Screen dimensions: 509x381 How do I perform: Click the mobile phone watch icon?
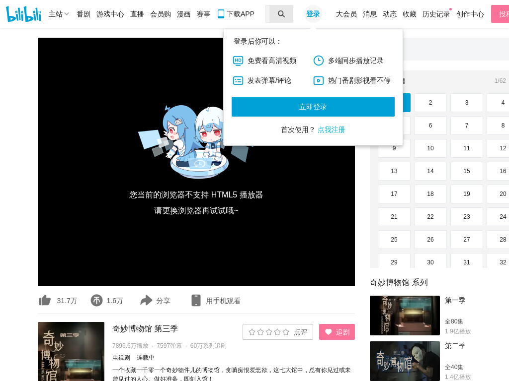(196, 300)
